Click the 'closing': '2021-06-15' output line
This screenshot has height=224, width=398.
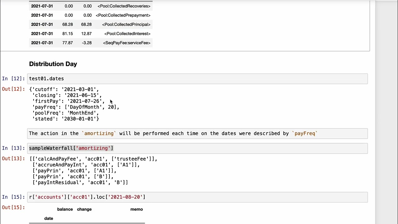click(x=67, y=95)
